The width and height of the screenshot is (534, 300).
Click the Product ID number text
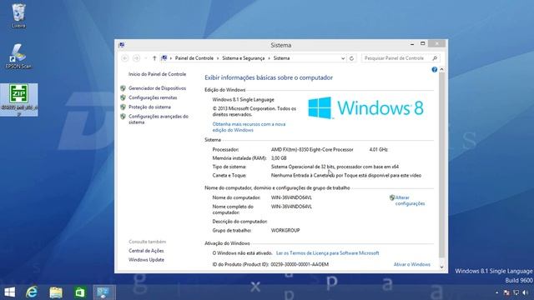coord(300,264)
